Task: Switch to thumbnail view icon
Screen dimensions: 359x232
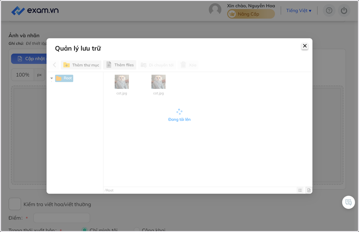Action: tap(309, 190)
